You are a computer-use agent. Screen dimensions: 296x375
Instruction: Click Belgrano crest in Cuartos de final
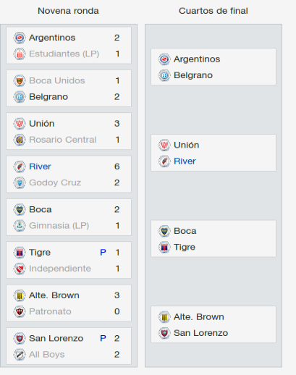point(164,75)
